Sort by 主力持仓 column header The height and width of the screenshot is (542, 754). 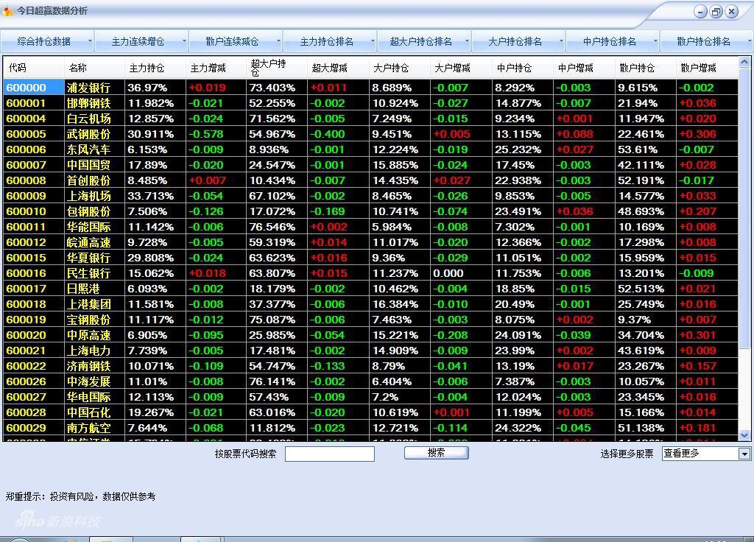155,68
